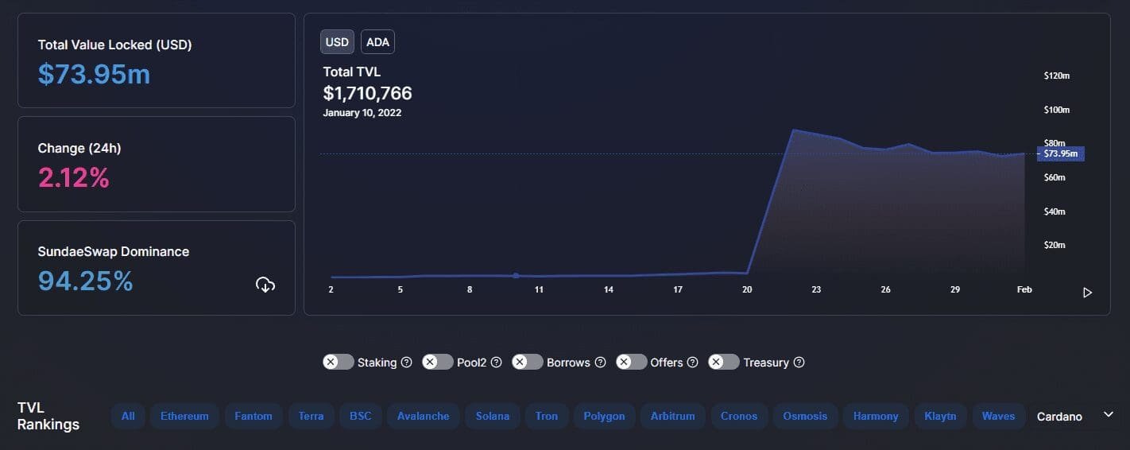The height and width of the screenshot is (450, 1130).
Task: Turn on the Pool2 switch
Action: (x=438, y=363)
